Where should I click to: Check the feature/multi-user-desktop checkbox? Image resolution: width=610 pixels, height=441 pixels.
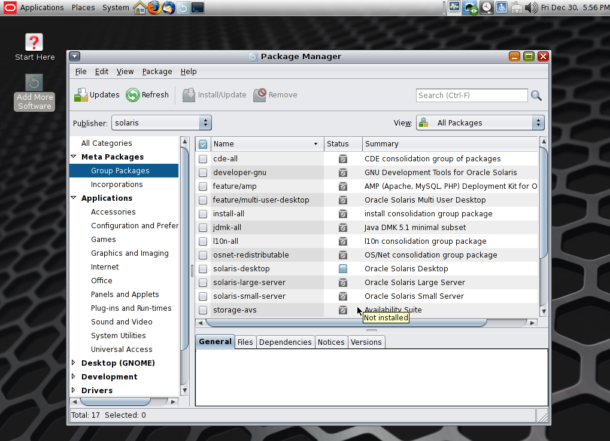pos(203,200)
